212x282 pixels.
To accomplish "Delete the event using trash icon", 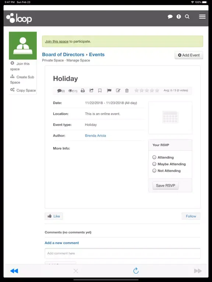I will pos(127,91).
